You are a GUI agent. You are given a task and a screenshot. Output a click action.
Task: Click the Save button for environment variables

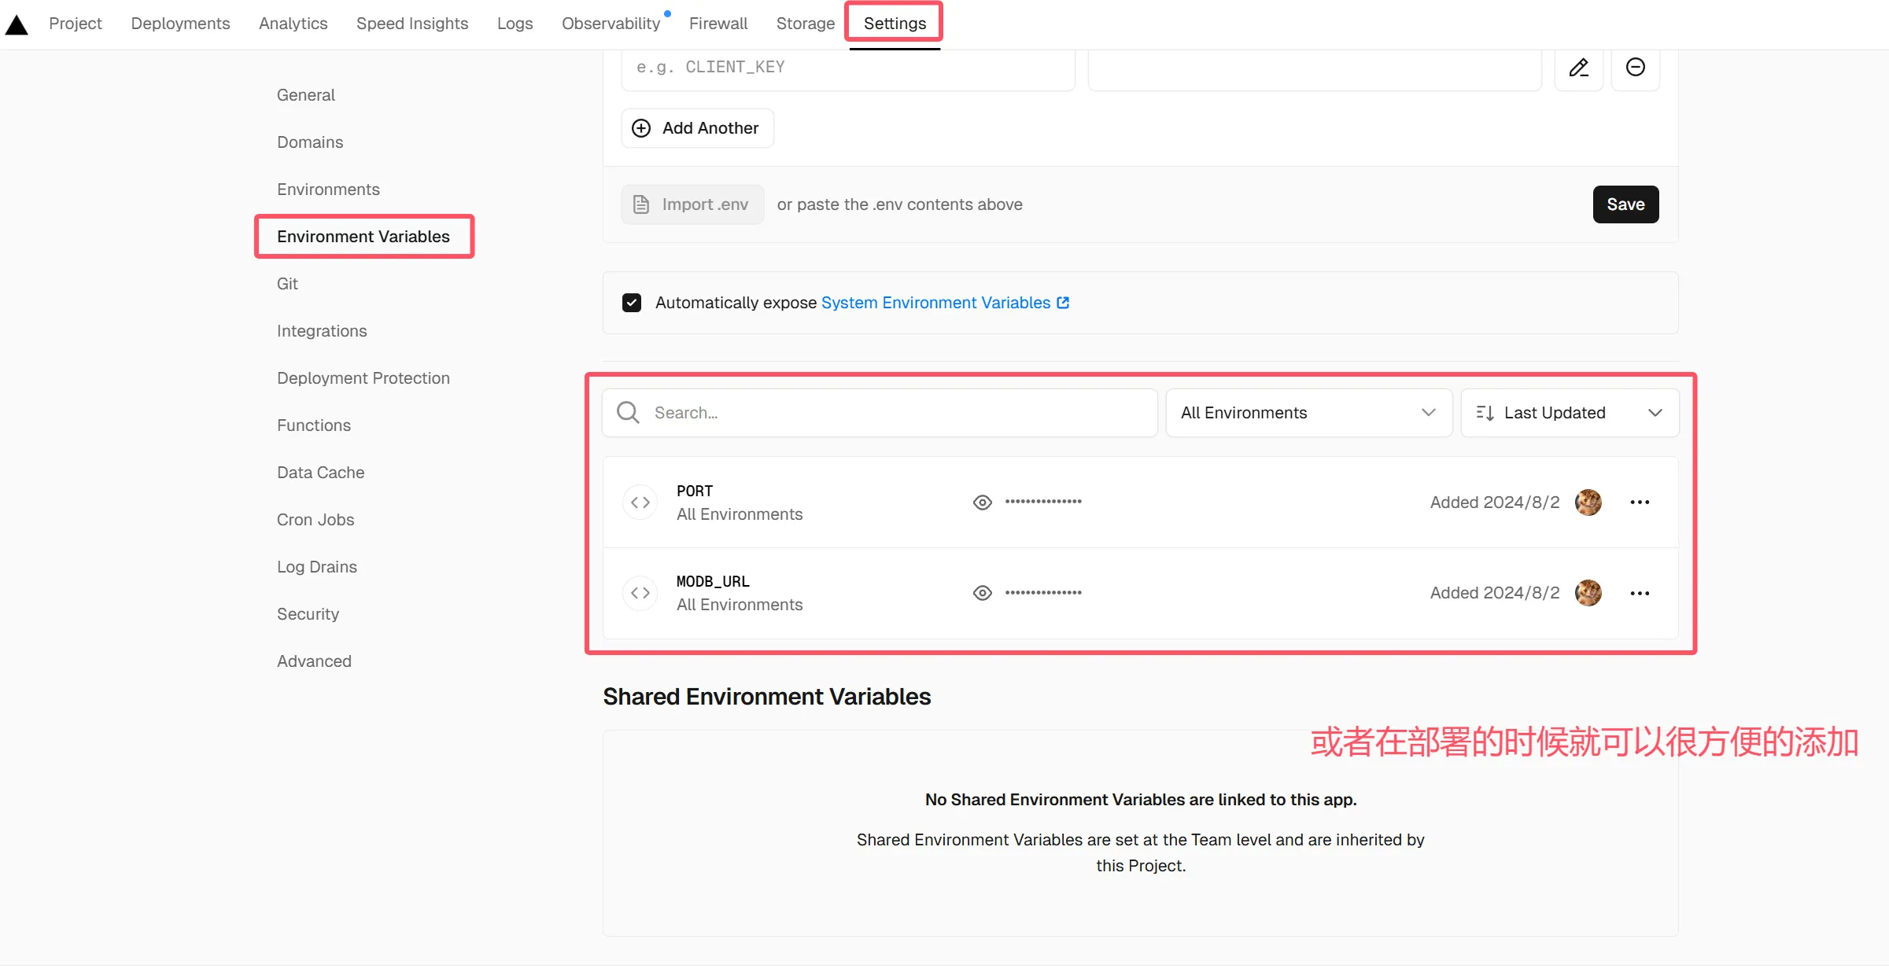coord(1626,204)
